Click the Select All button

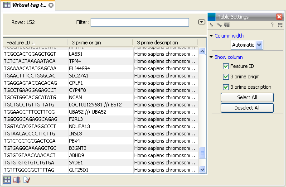pos(247,97)
